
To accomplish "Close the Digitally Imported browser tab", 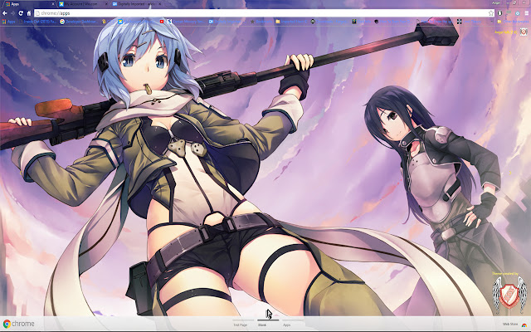I will point(159,4).
